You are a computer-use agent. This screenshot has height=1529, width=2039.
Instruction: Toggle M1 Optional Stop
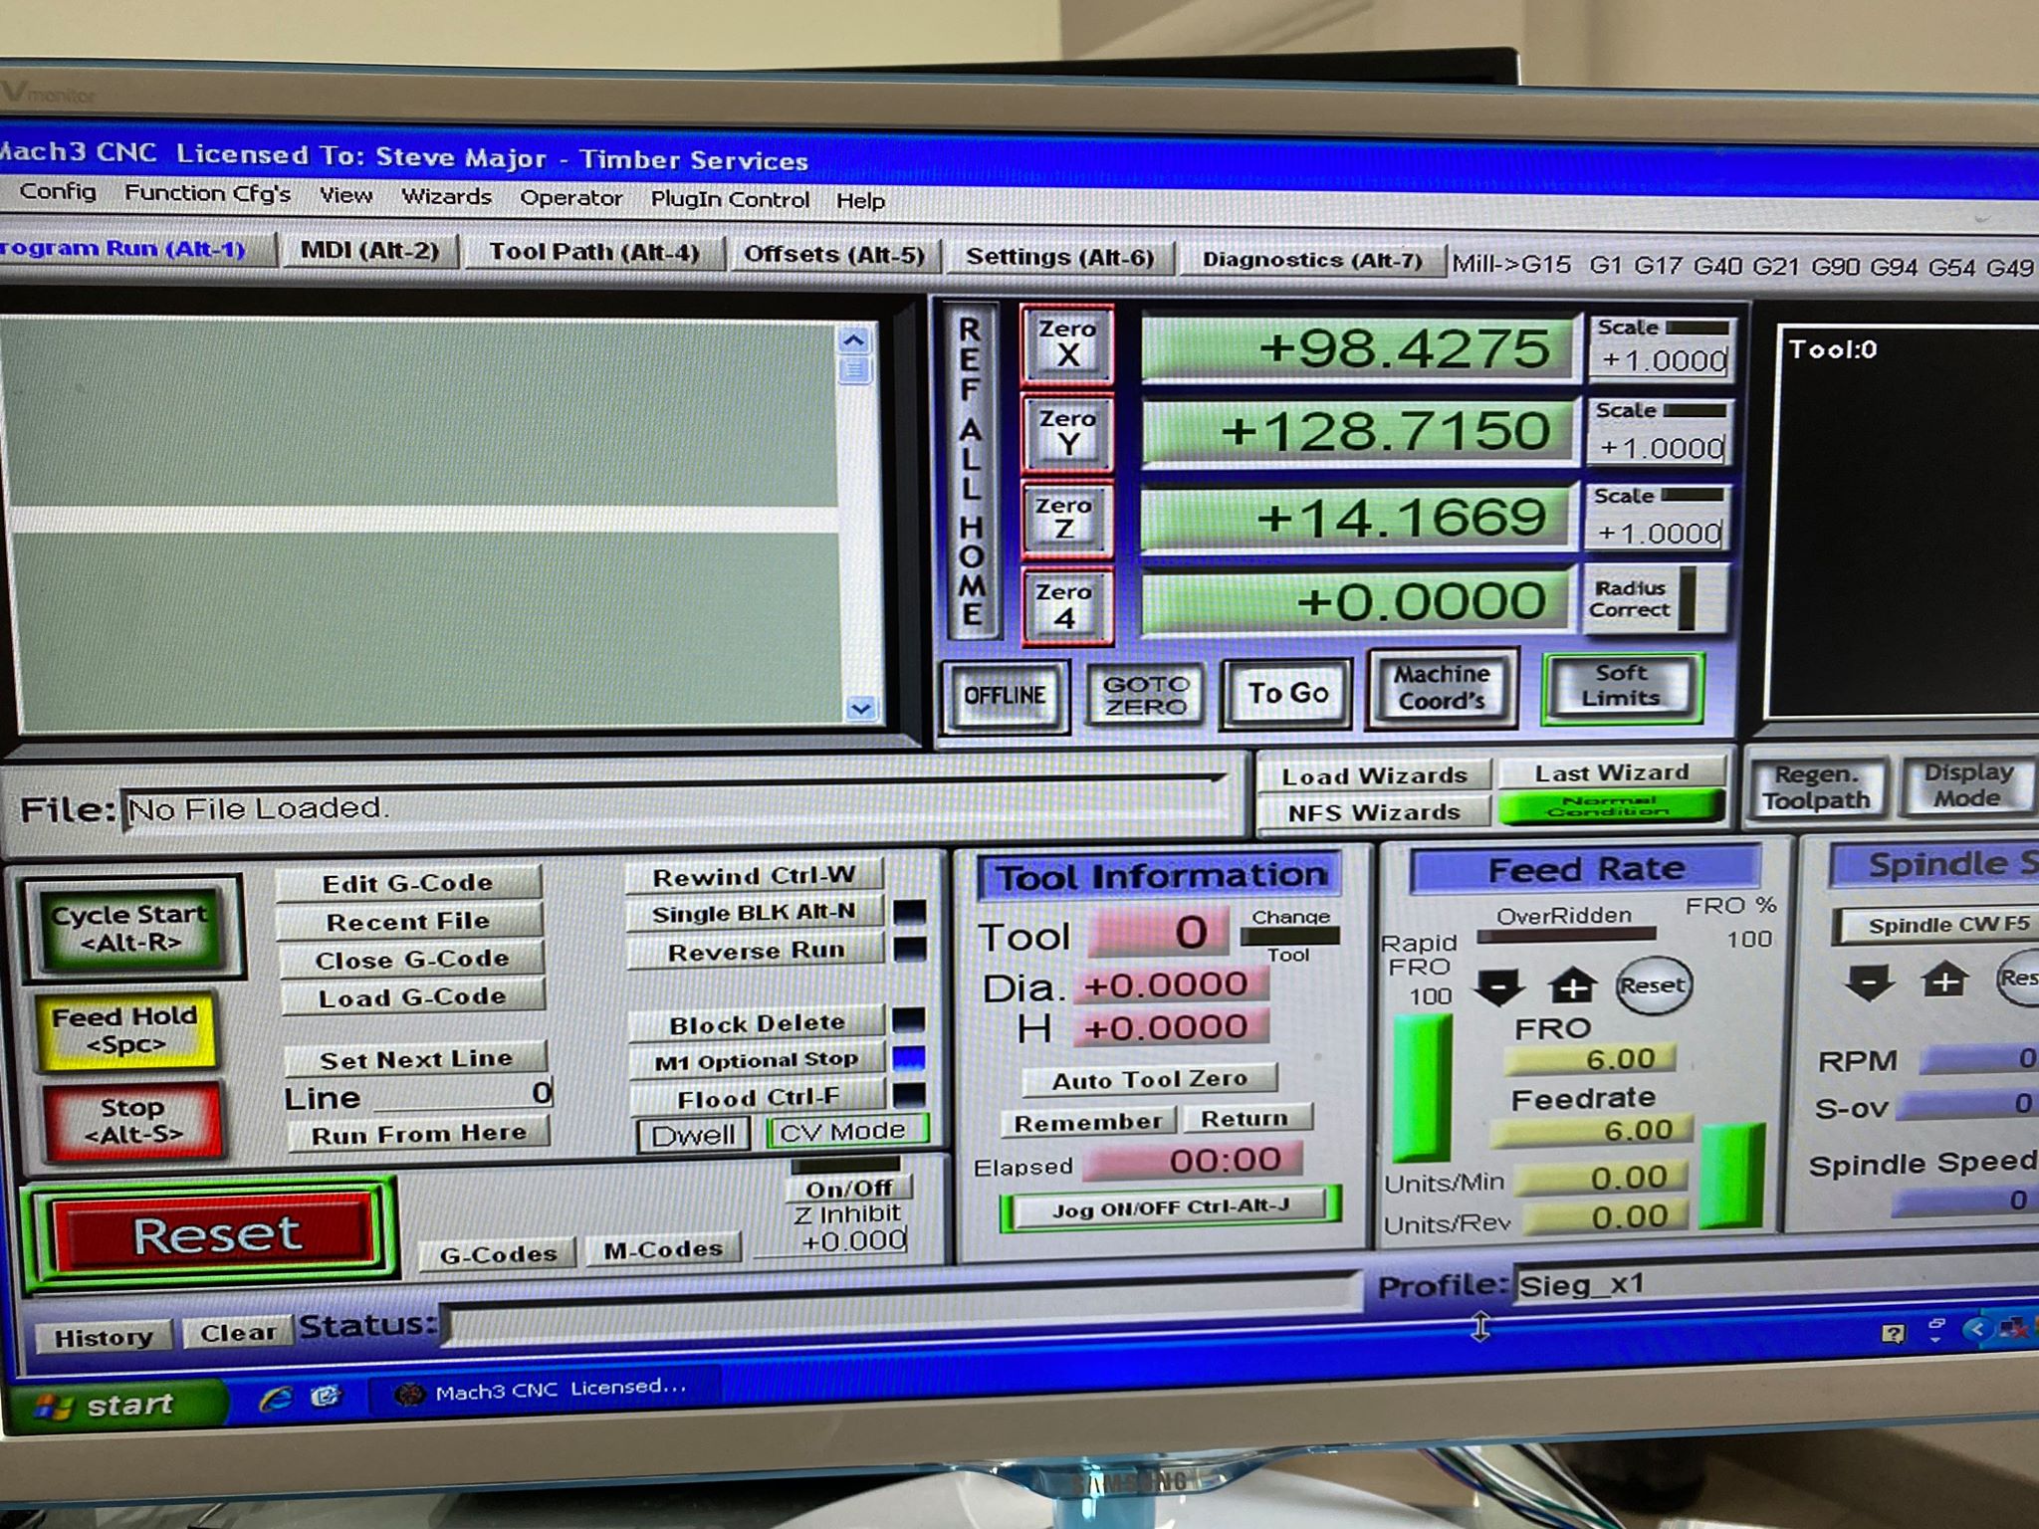(756, 1061)
